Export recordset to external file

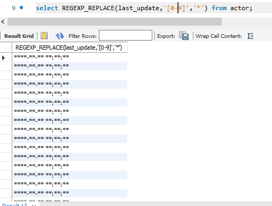184,35
